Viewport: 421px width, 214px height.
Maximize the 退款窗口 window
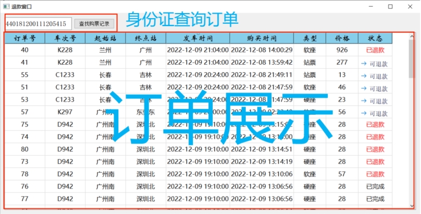(390, 6)
